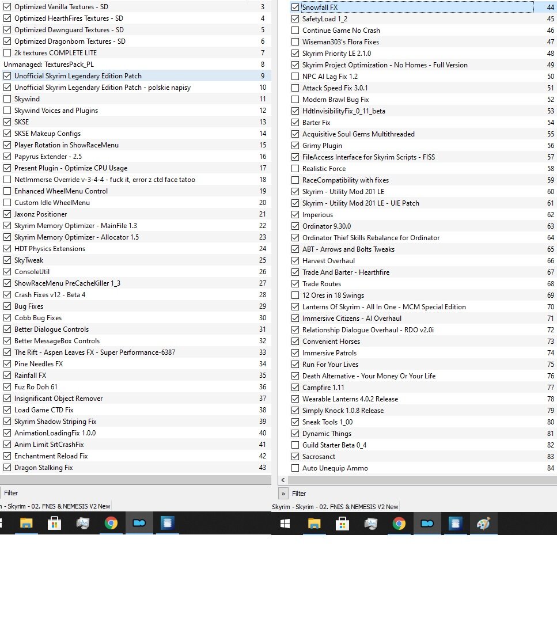Select The Rift - Aspen Leaves FX row
Screen dimensions: 557x622
point(136,352)
